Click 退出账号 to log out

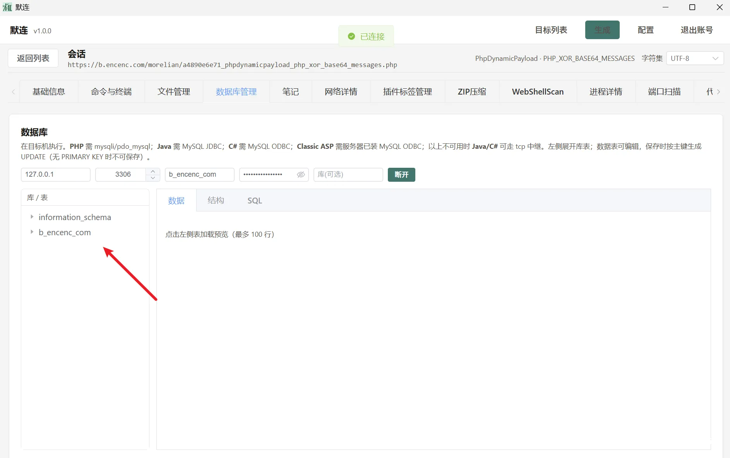pyautogui.click(x=696, y=30)
